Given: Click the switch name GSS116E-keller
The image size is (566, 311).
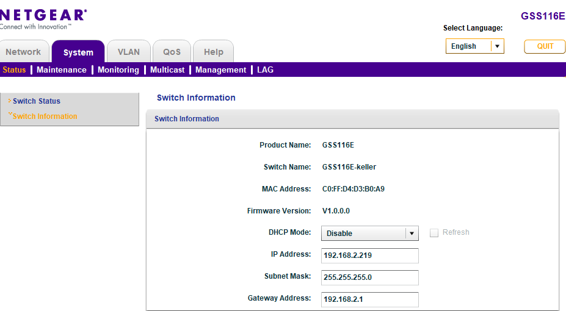Looking at the screenshot, I should 349,167.
